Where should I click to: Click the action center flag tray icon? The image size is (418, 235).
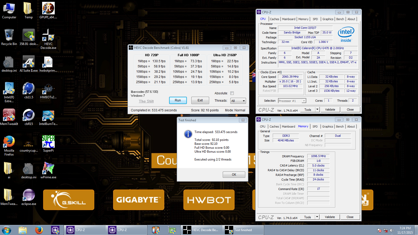379,230
